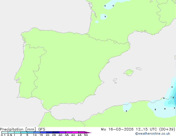
Task: Click the '20' legend label
Action: 47,135
